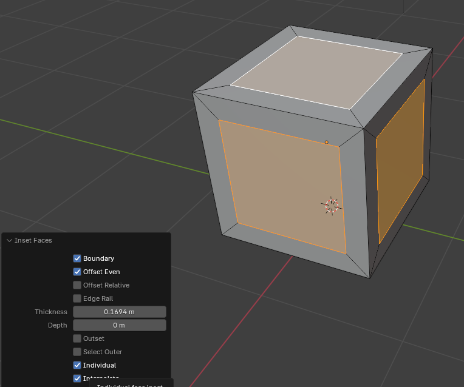The width and height of the screenshot is (464, 387).
Task: Click the Thickness value field
Action: [x=120, y=312]
